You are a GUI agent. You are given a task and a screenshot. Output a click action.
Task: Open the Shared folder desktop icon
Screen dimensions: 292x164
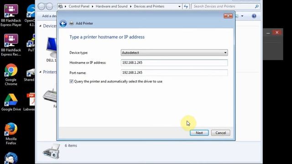point(30,75)
